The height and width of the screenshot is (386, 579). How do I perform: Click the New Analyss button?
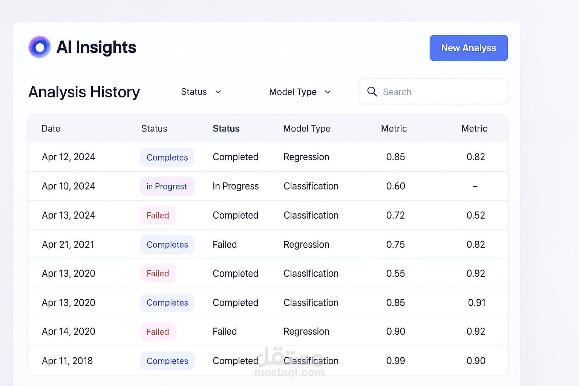(x=469, y=48)
